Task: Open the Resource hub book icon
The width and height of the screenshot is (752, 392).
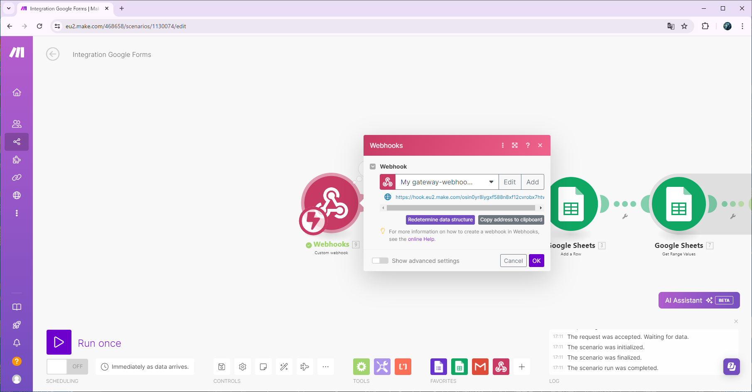Action: point(17,307)
